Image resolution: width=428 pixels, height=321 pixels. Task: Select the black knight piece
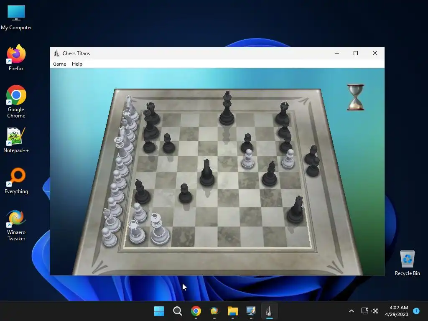click(296, 209)
